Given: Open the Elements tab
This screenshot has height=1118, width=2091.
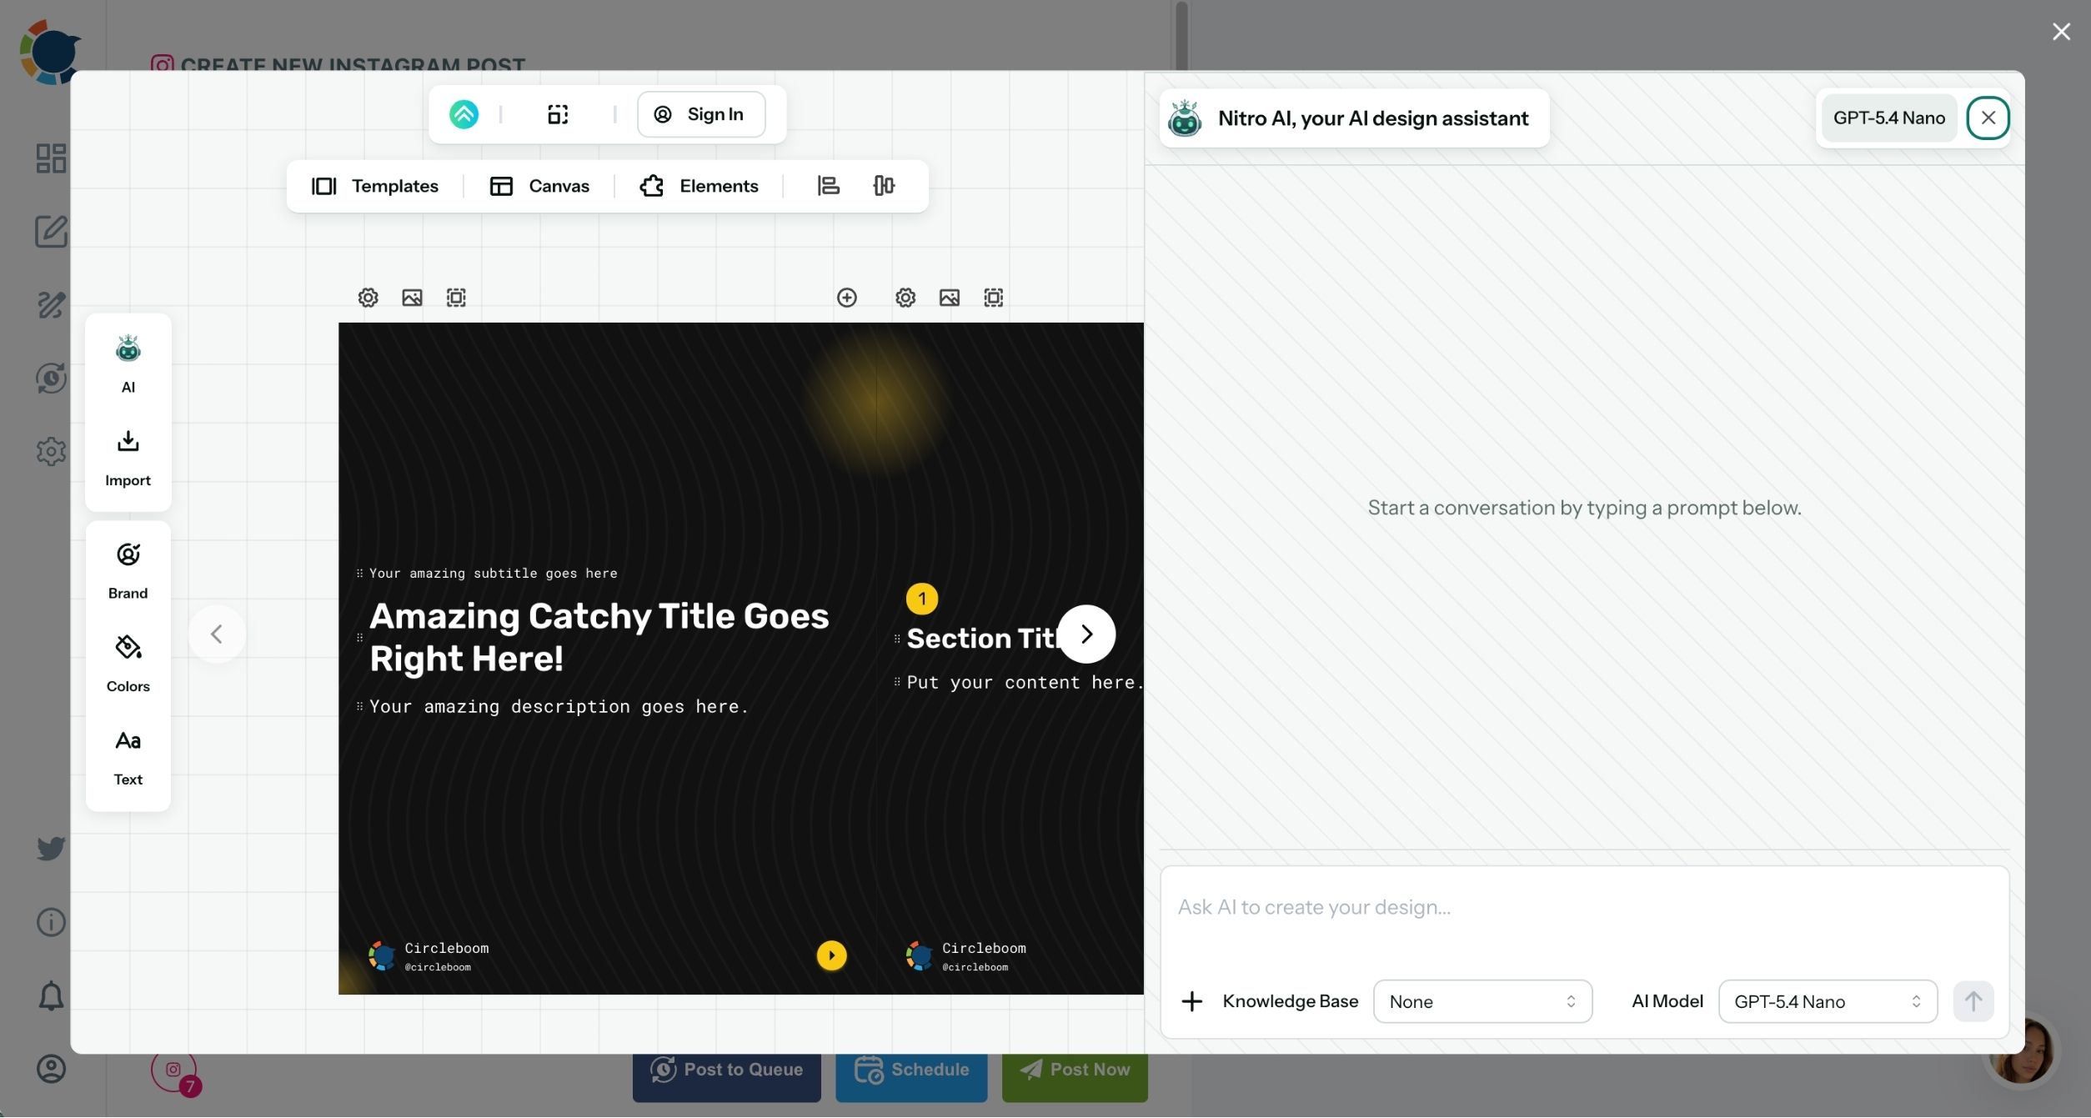Looking at the screenshot, I should point(699,186).
